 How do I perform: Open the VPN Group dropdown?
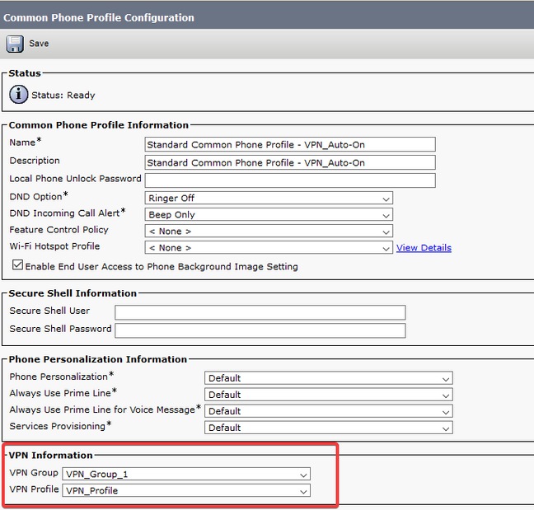coord(186,475)
